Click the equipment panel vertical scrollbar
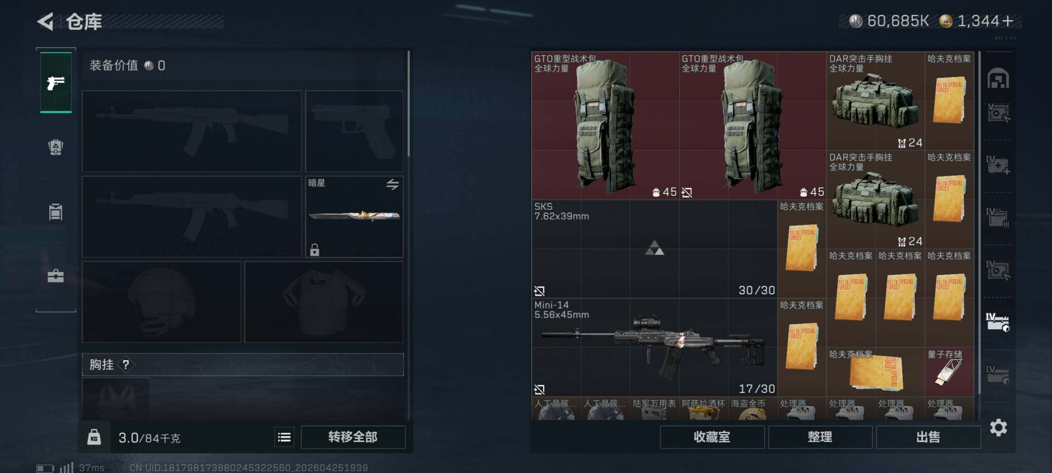 pos(408,103)
